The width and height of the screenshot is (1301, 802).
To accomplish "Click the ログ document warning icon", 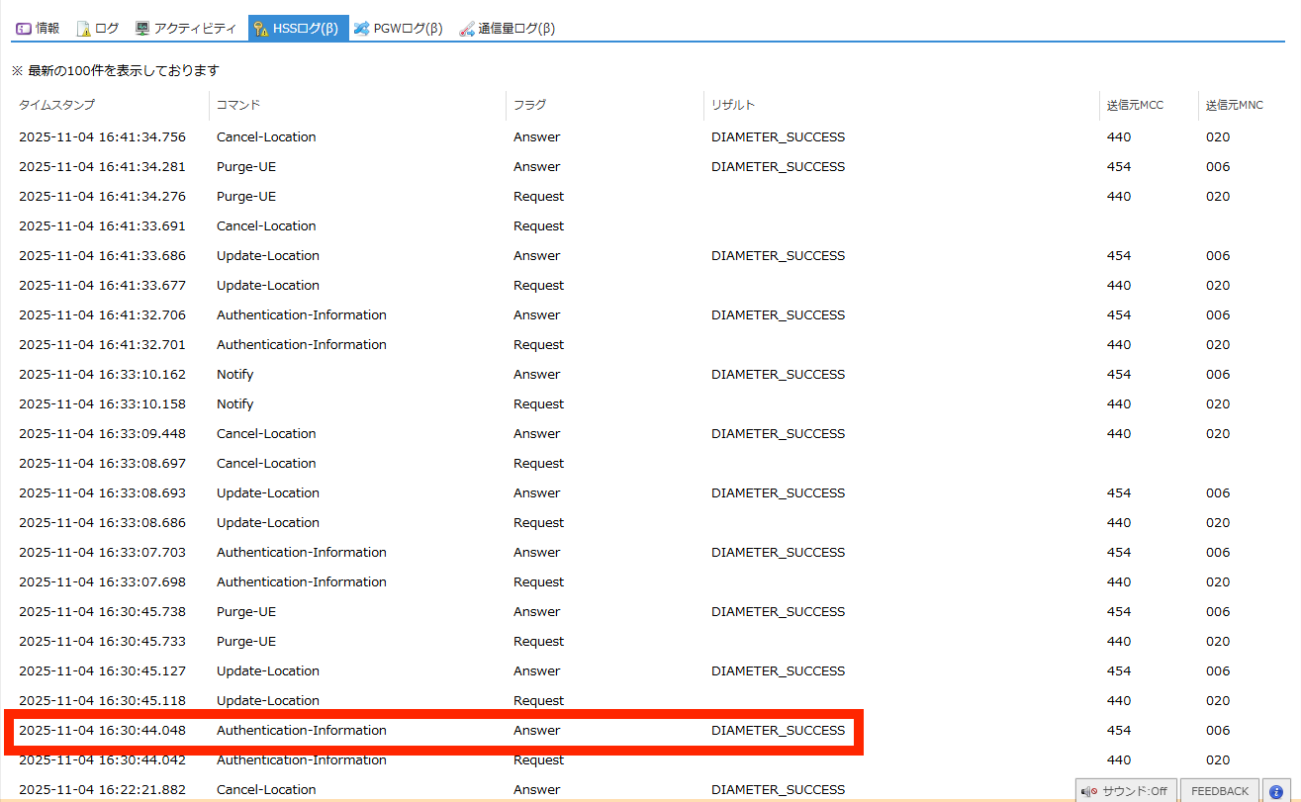I will [x=84, y=29].
